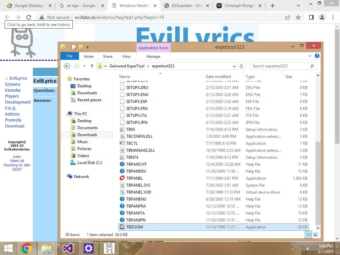Open the Karaoke link on EvilLyrics page
Viewport: 340px width, 255px height.
point(13,90)
